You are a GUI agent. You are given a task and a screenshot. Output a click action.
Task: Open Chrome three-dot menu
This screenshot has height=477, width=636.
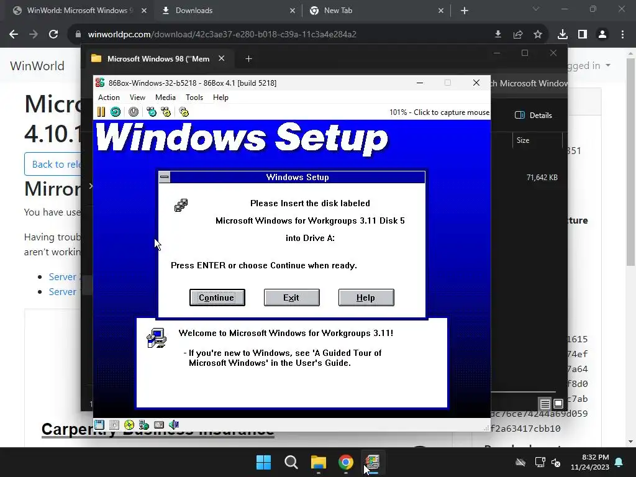pos(622,34)
